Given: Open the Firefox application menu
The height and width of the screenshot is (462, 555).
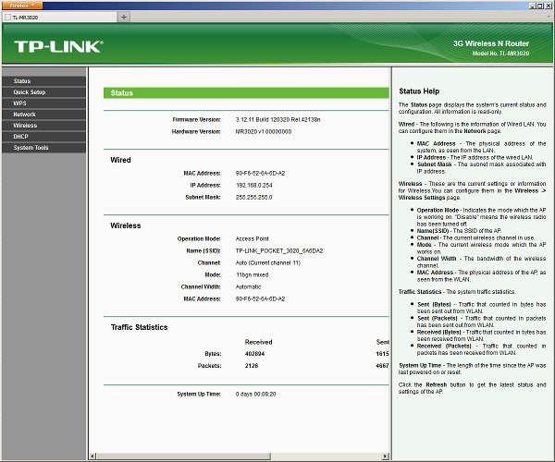Looking at the screenshot, I should (x=22, y=5).
